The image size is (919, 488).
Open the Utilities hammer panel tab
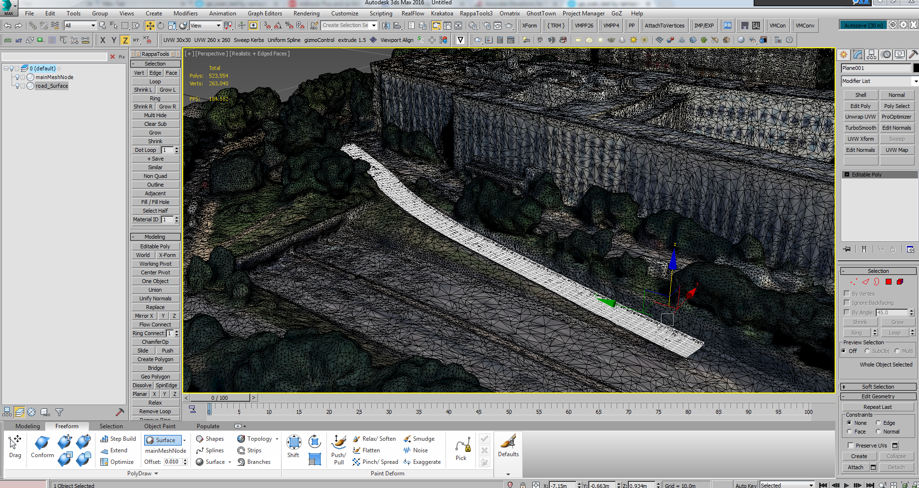pyautogui.click(x=913, y=54)
